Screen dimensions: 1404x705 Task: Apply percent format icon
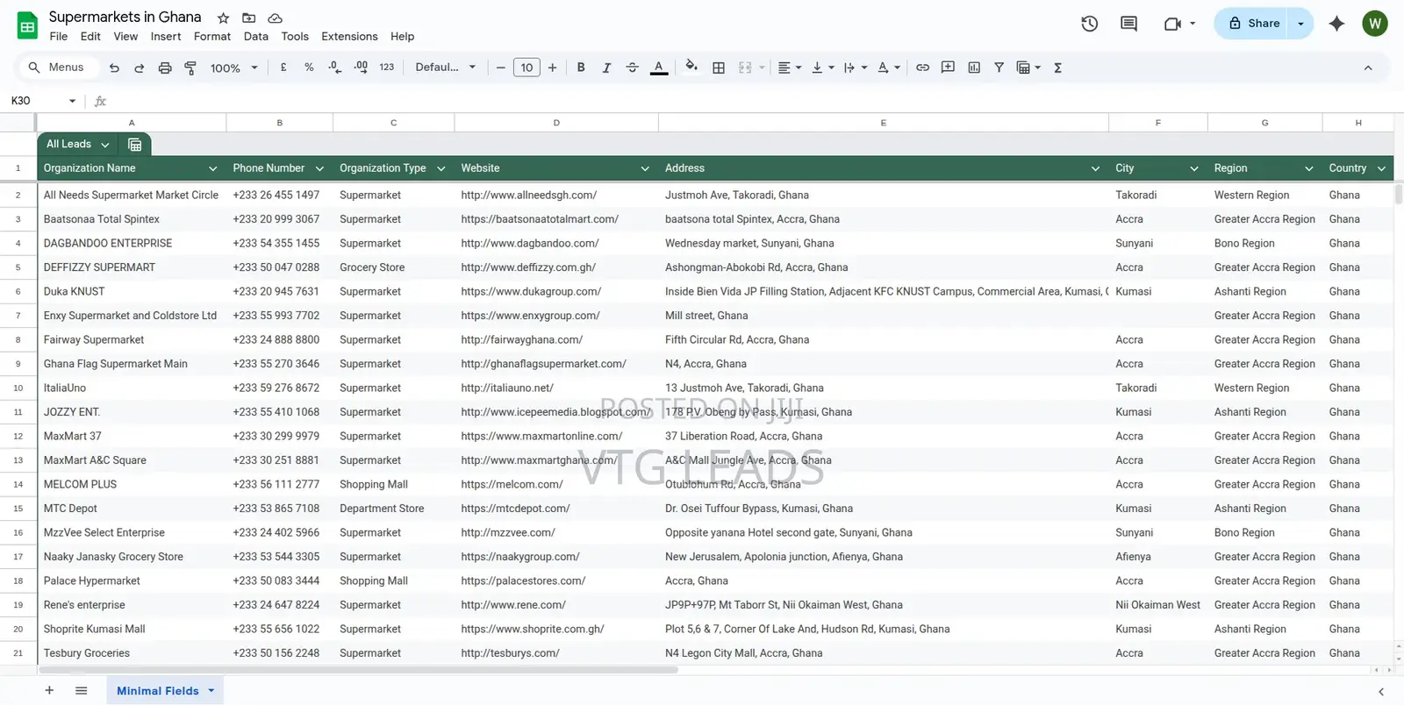coord(309,68)
